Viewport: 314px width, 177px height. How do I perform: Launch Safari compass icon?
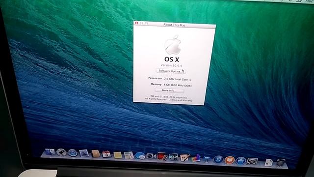point(73,153)
